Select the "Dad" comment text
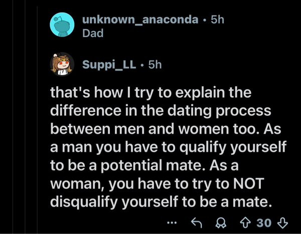The width and height of the screenshot is (301, 234). [92, 34]
